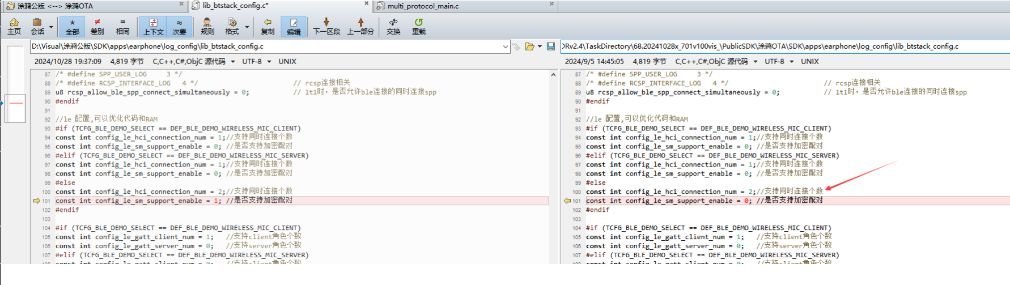Jump to 上一部分 previous difference
The width and height of the screenshot is (1010, 285).
[360, 27]
